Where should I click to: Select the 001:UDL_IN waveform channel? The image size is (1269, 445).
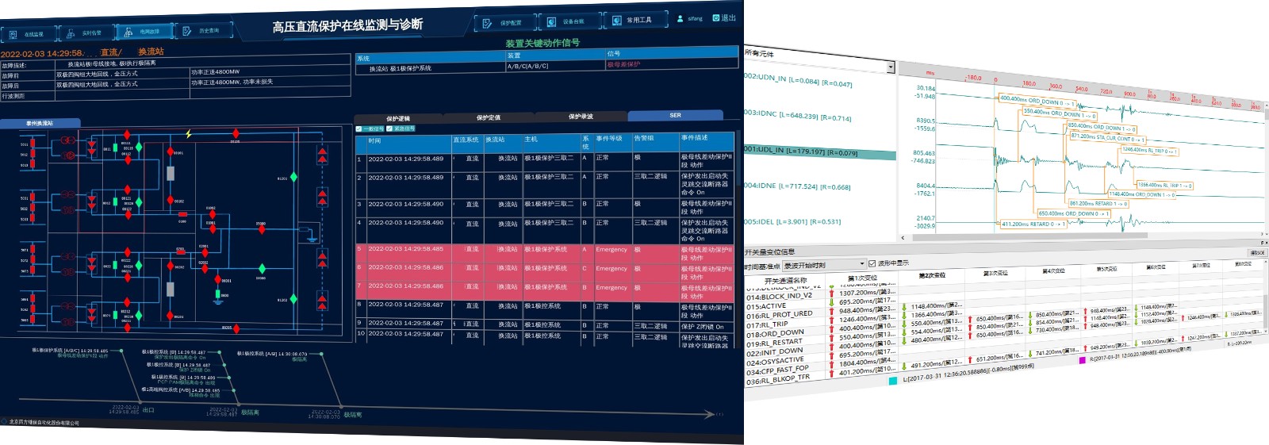coord(801,151)
